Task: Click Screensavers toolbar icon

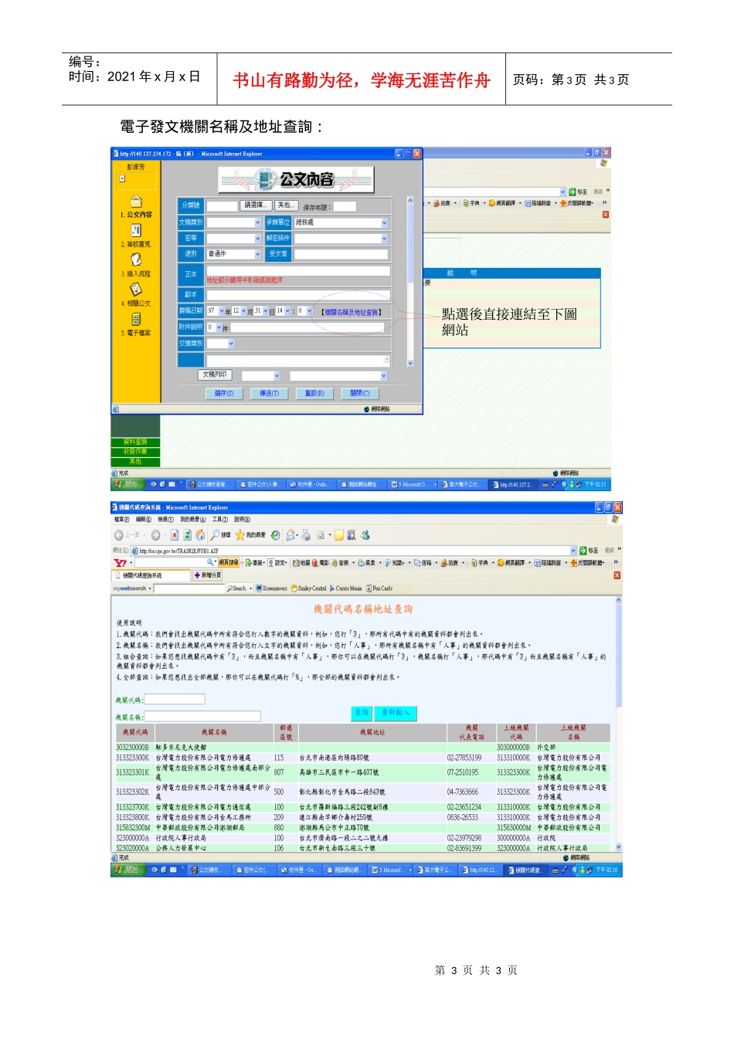Action: coord(259,589)
